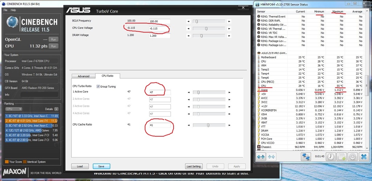Click 1 Active Core increase arrow
372x181 pixels.
pyautogui.click(x=229, y=92)
